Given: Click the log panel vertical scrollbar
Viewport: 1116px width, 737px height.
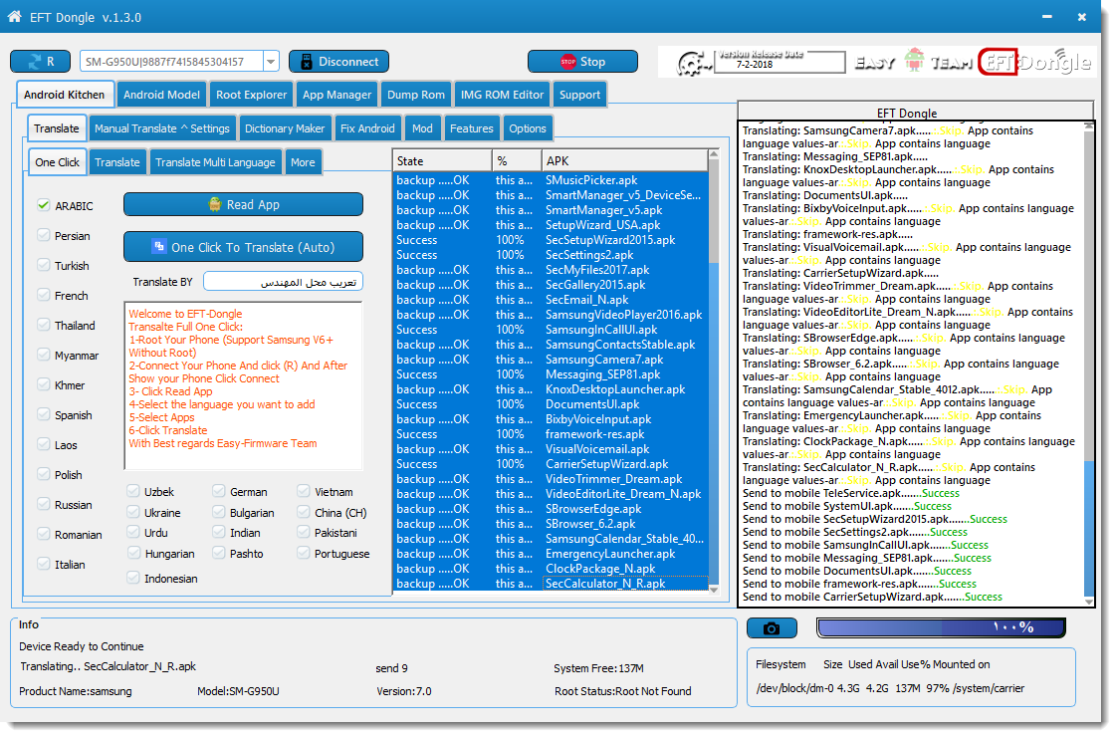Looking at the screenshot, I should (x=1088, y=365).
